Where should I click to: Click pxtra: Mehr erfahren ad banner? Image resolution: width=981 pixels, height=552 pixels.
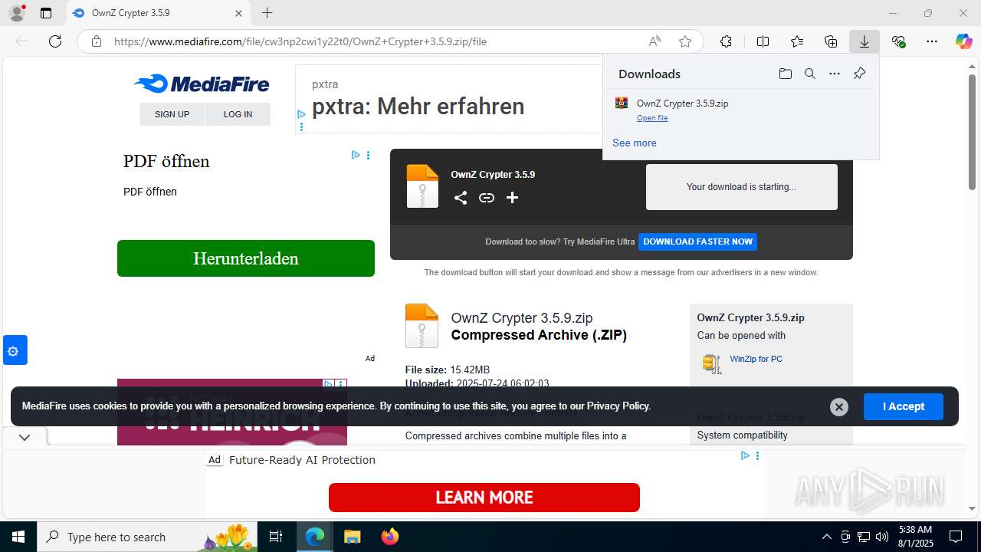pyautogui.click(x=418, y=107)
